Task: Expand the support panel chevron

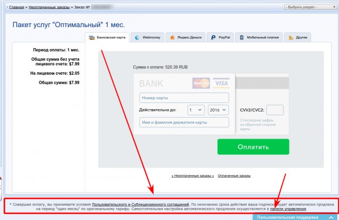Action: pos(331,217)
